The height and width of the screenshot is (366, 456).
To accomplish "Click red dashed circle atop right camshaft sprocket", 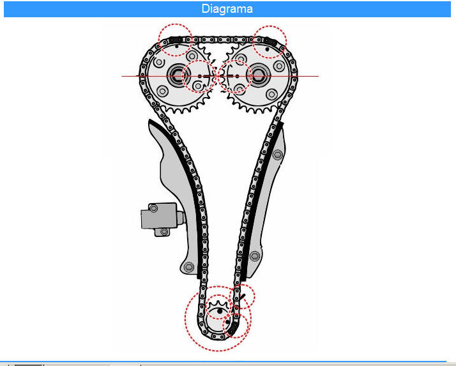I will tap(269, 42).
